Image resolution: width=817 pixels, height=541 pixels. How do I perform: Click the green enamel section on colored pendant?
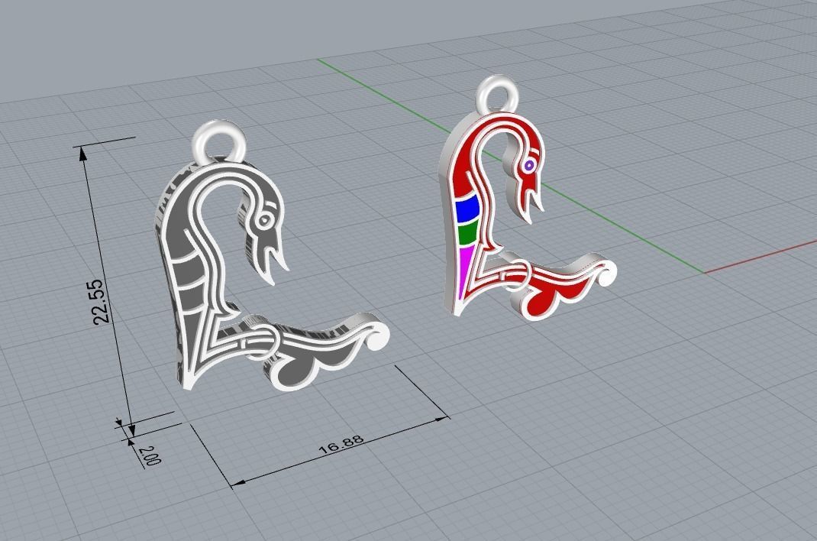pos(468,233)
